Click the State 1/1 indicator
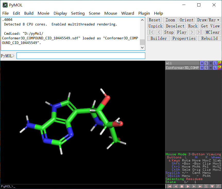This screenshot has width=222, height=189. (x=181, y=182)
